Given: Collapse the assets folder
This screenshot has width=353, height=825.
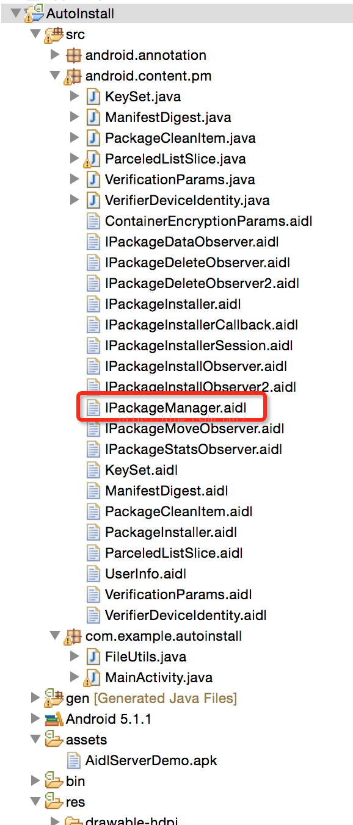Looking at the screenshot, I should pos(35,740).
